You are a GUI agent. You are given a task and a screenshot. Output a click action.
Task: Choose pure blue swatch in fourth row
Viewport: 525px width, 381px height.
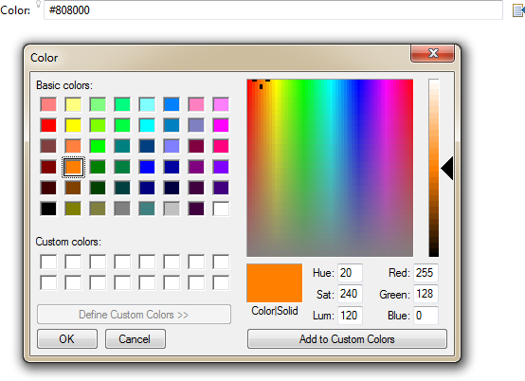click(147, 167)
